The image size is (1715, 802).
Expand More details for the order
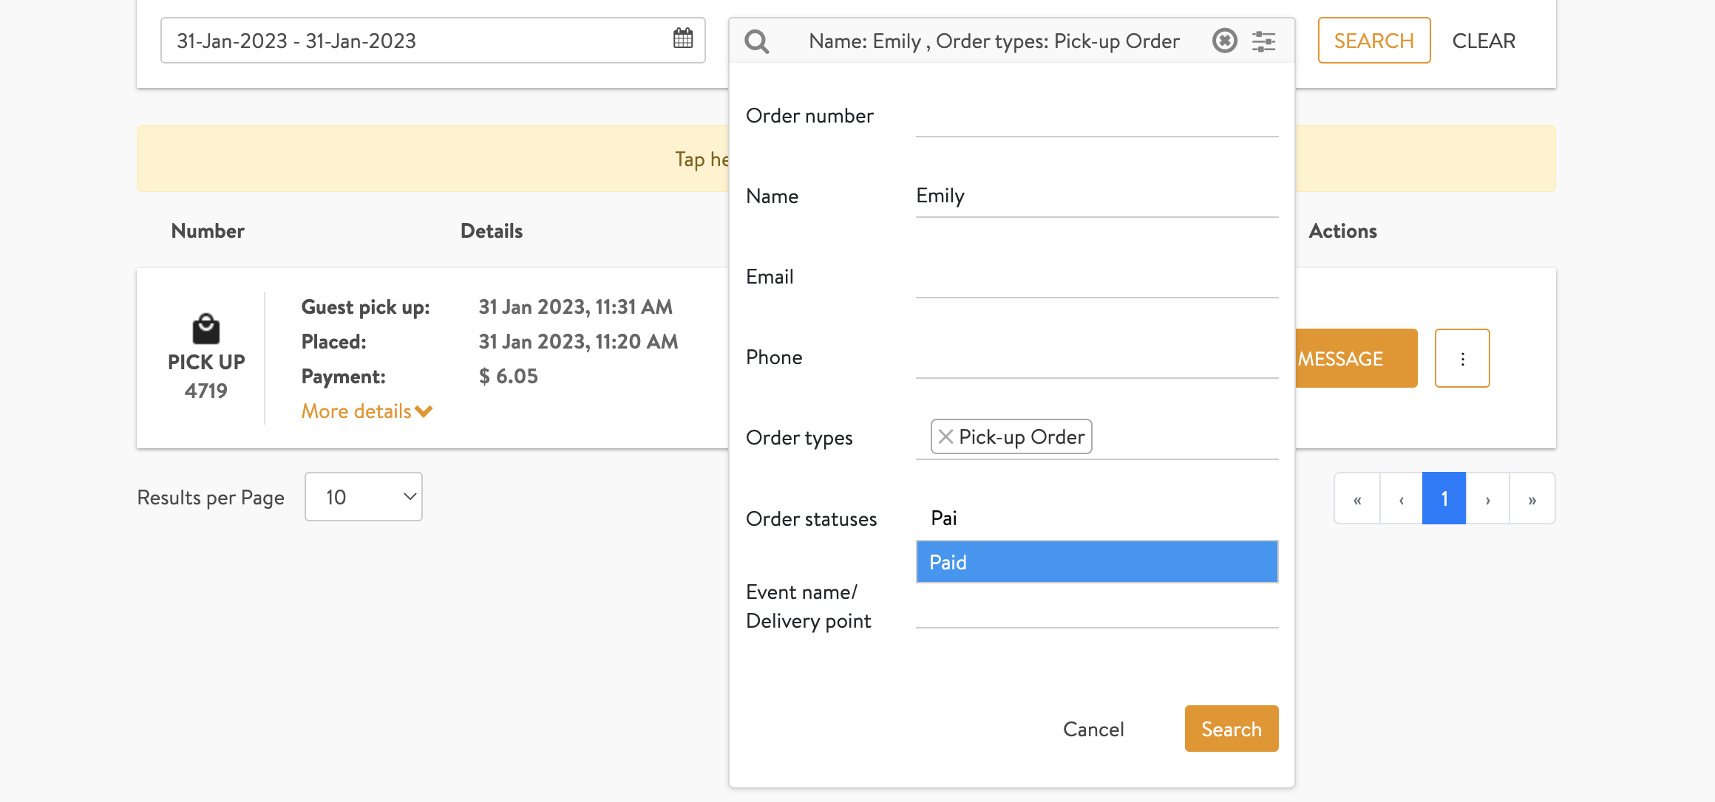(x=367, y=411)
